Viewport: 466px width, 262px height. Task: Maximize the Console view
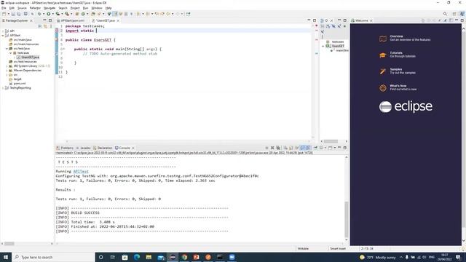coord(344,148)
